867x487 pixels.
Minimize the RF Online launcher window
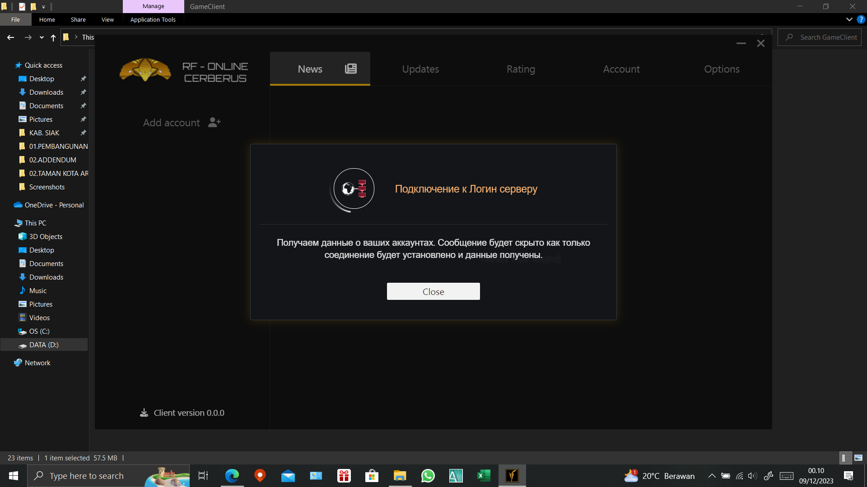click(741, 43)
